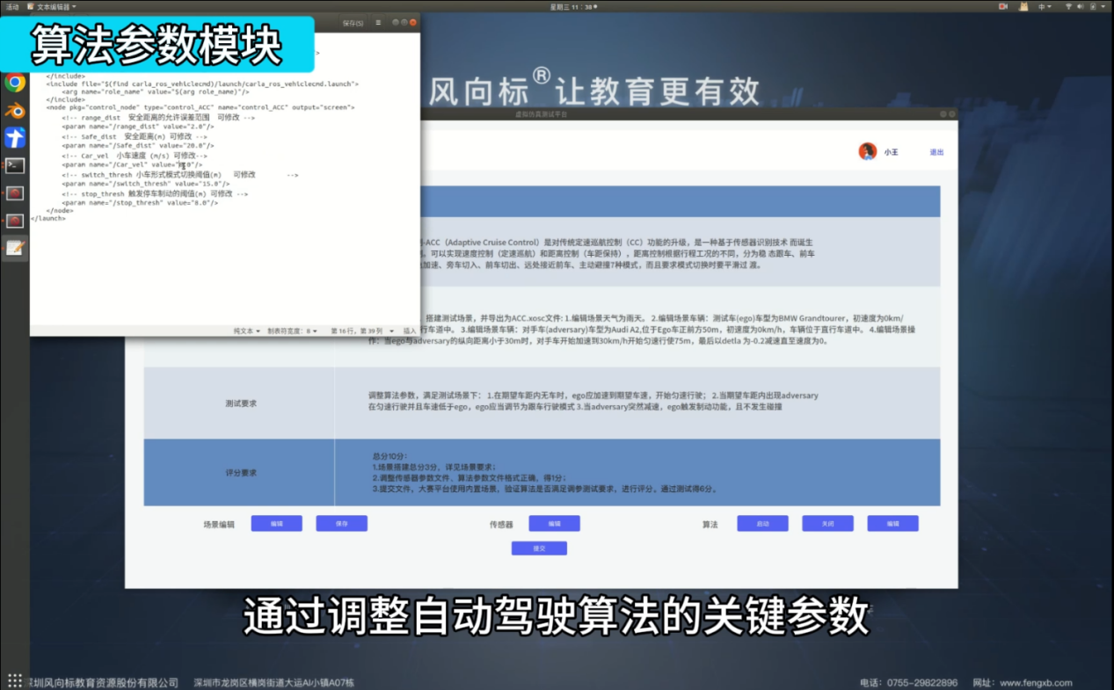This screenshot has width=1114, height=690.
Task: Click 启动 to start the 算法 module
Action: [x=761, y=523]
